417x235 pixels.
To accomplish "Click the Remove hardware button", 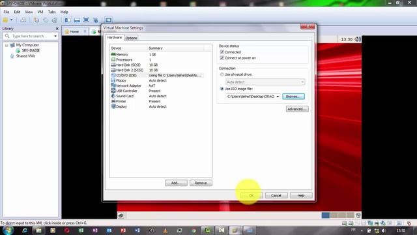I will point(201,183).
